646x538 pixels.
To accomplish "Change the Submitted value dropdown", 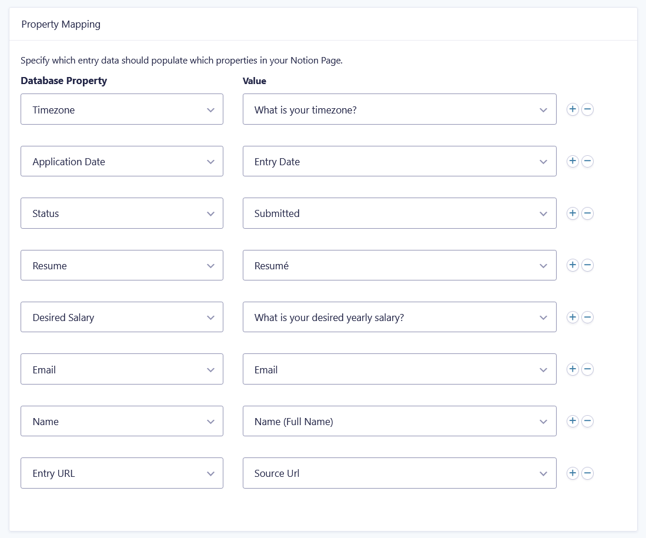I will click(400, 213).
